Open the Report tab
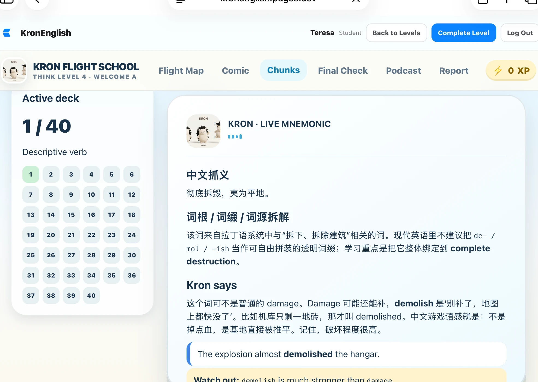538x382 pixels. pyautogui.click(x=454, y=71)
